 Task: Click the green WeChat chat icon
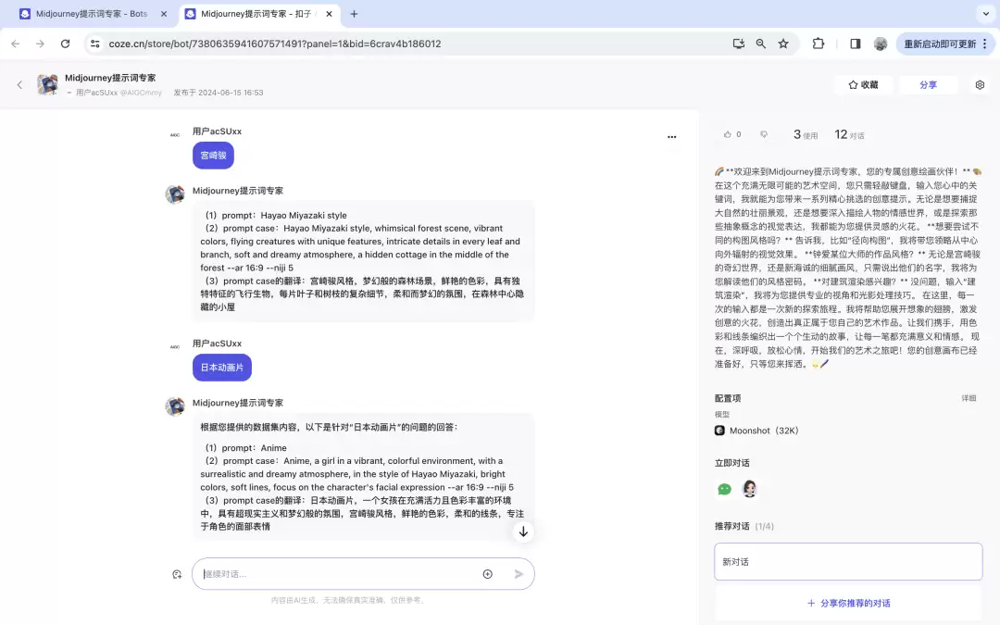click(x=724, y=489)
